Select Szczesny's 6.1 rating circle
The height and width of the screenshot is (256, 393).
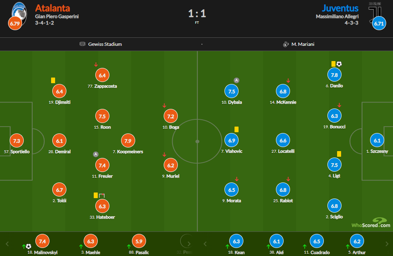pos(377,140)
